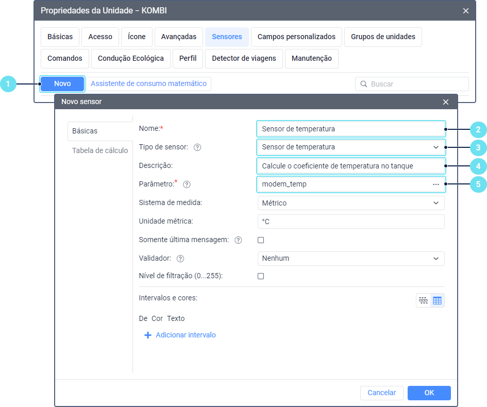Switch to Tabela de cálculo tab
This screenshot has height=407, width=487.
[x=100, y=150]
